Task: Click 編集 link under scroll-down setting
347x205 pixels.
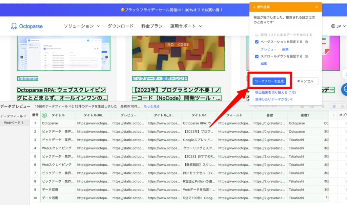Action: [x=264, y=64]
